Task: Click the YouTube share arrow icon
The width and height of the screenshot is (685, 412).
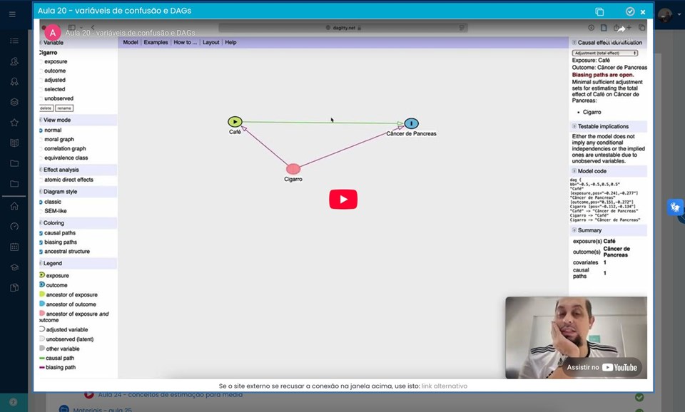Action: click(621, 29)
